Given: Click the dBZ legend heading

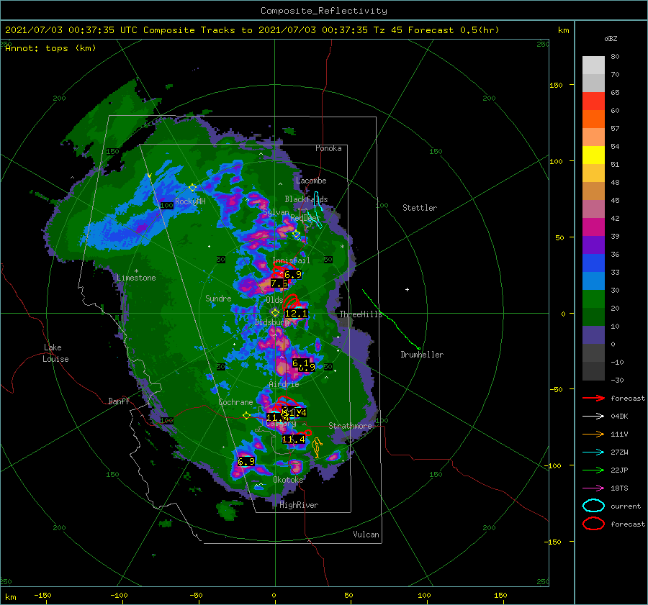Looking at the screenshot, I should pyautogui.click(x=611, y=39).
